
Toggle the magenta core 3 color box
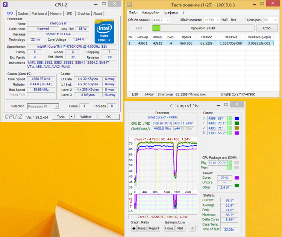[x=237, y=133]
